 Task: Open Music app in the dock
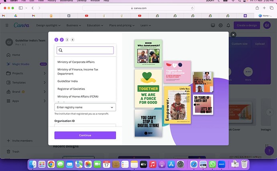pyautogui.click(x=153, y=165)
